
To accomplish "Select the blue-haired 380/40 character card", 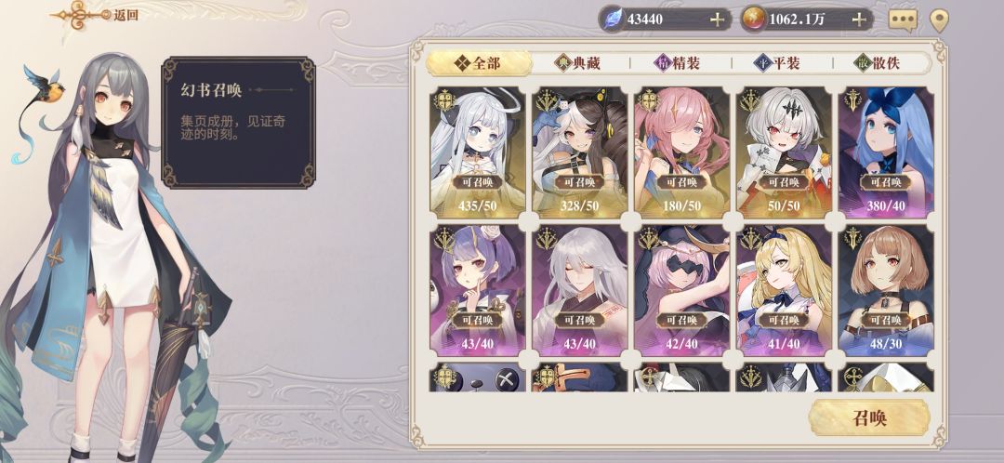I will (x=886, y=152).
